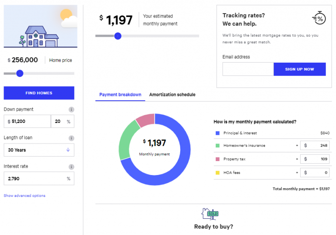Click the Email address input field
Screen dimensions: 336x235
tap(248, 69)
